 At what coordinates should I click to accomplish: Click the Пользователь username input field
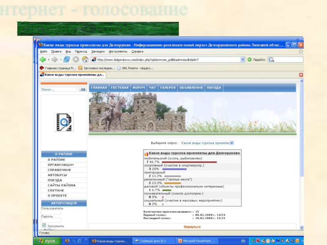tap(51, 212)
